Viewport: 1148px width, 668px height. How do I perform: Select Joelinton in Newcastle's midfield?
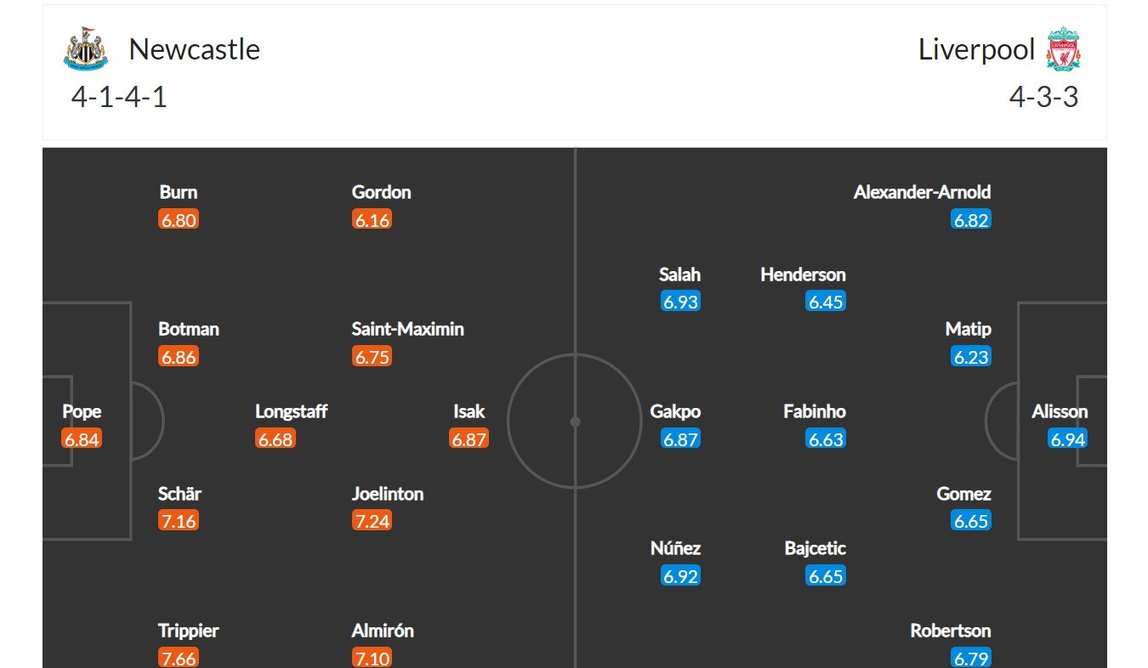pos(387,494)
